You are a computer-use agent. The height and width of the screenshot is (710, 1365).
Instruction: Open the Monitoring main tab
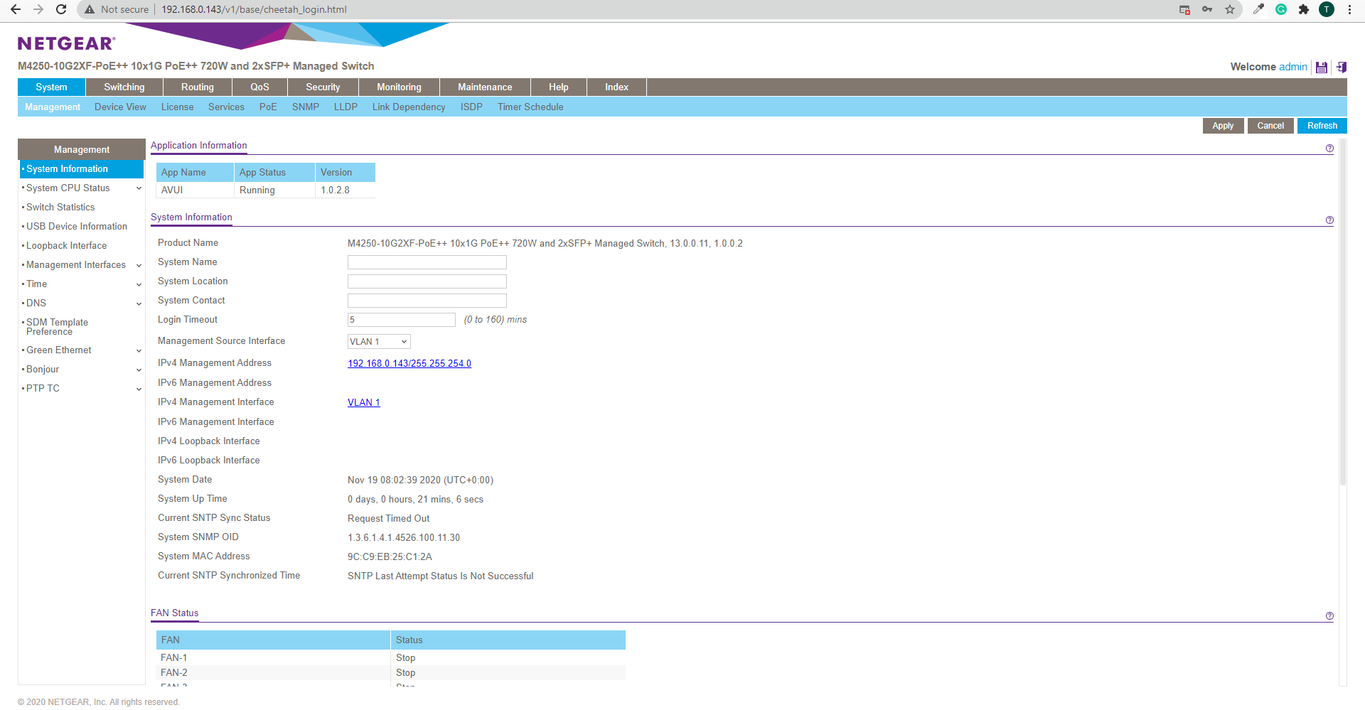click(x=399, y=87)
